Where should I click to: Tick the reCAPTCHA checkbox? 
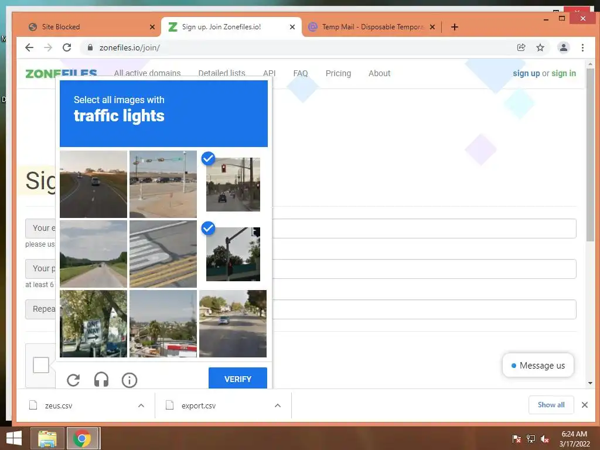point(41,365)
